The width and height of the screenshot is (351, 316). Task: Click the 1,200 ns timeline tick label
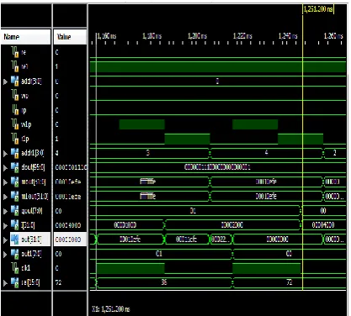click(197, 36)
